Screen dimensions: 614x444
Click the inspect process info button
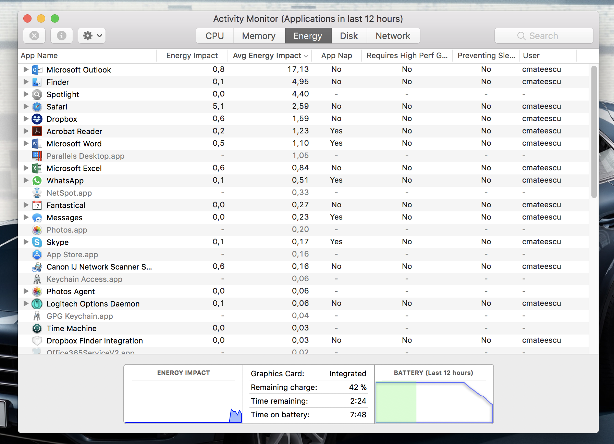point(62,36)
